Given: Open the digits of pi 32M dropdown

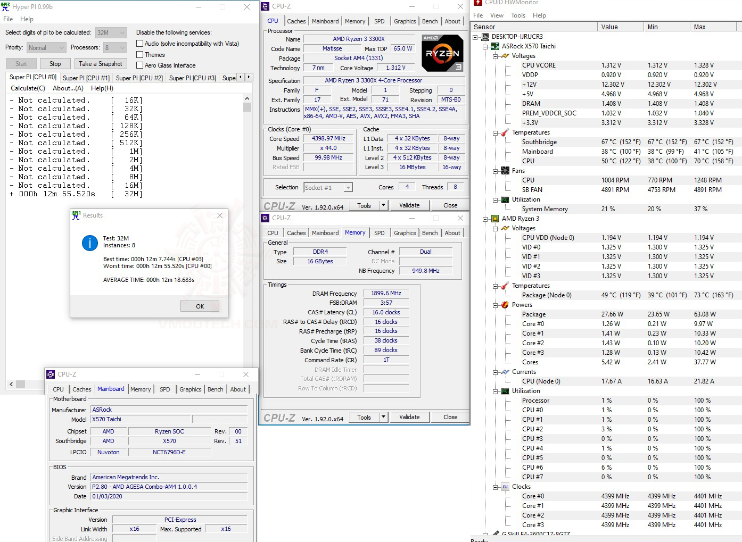Looking at the screenshot, I should pos(111,32).
